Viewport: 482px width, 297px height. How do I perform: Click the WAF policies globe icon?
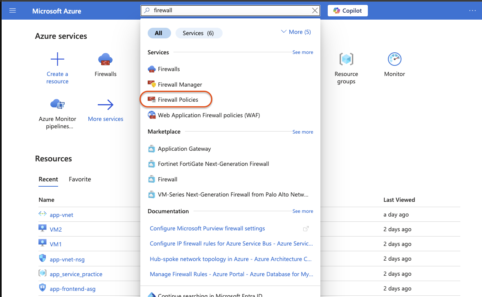point(151,115)
